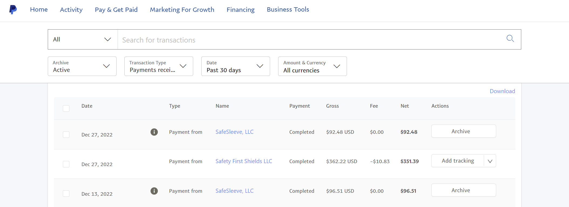569x207 pixels.
Task: Click the Payment column header
Action: 299,106
